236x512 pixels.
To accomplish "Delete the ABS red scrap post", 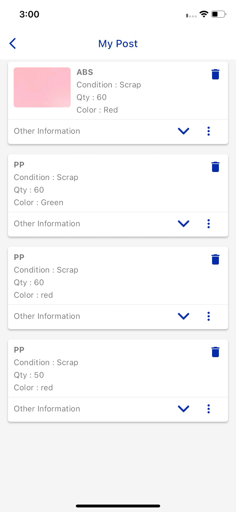I will pyautogui.click(x=215, y=74).
